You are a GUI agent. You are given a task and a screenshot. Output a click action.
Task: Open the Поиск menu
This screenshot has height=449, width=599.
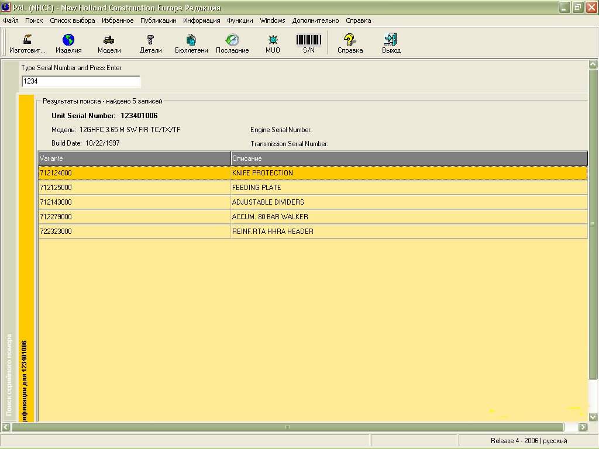click(34, 20)
